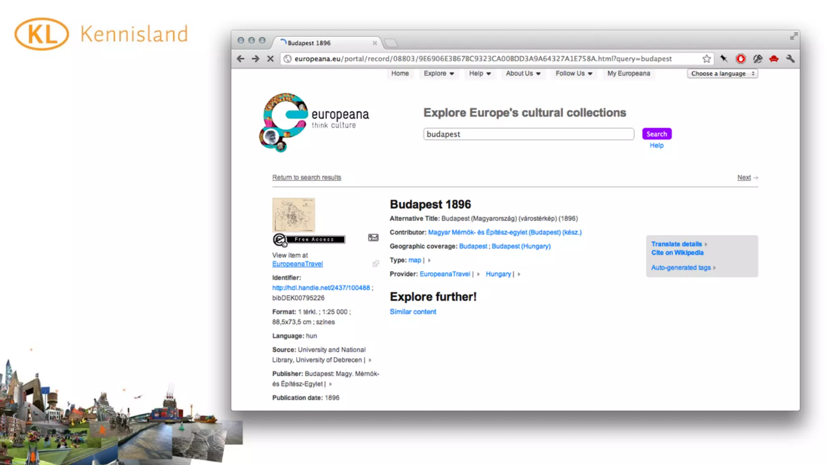Click the red Opera-style extension icon
The width and height of the screenshot is (827, 465).
[x=741, y=59]
